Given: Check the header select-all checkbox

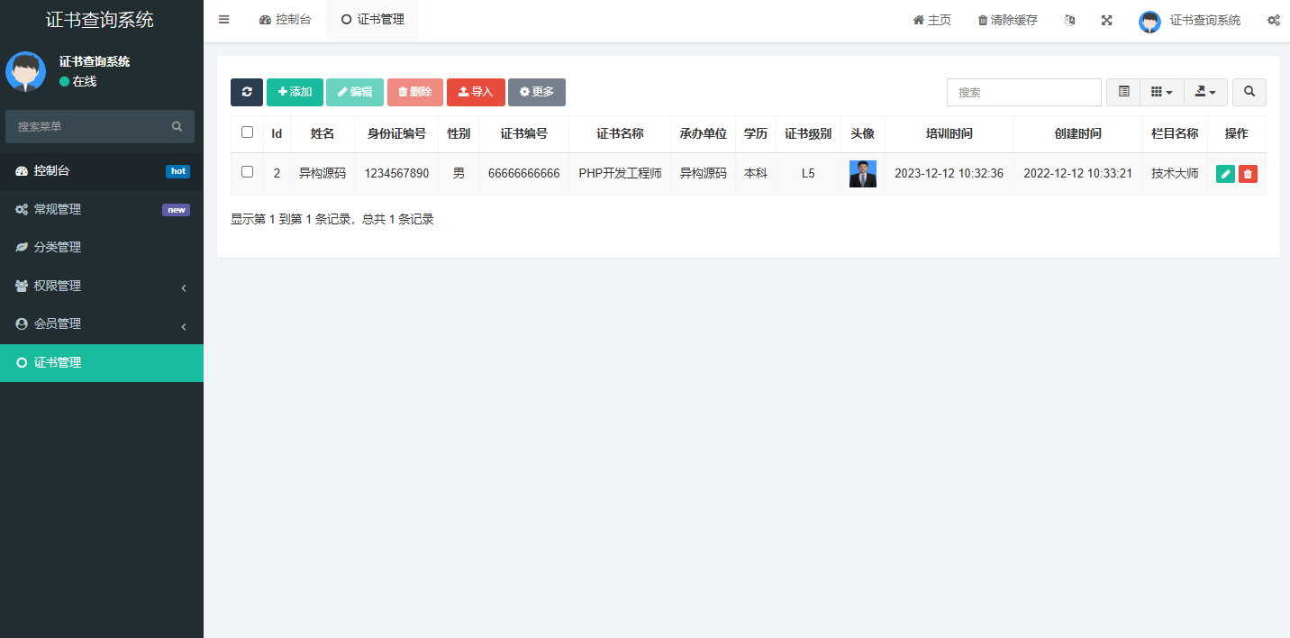Looking at the screenshot, I should click(x=247, y=132).
